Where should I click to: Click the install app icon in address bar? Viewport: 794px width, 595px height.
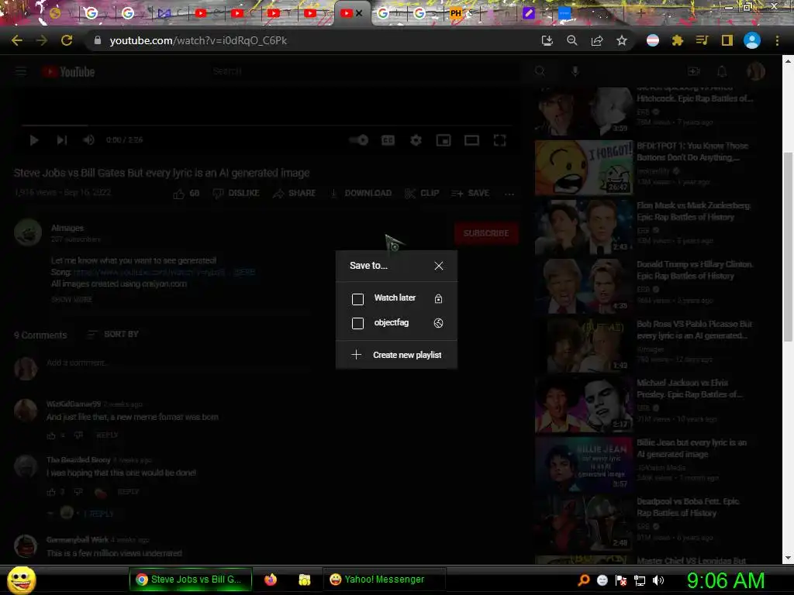click(547, 40)
